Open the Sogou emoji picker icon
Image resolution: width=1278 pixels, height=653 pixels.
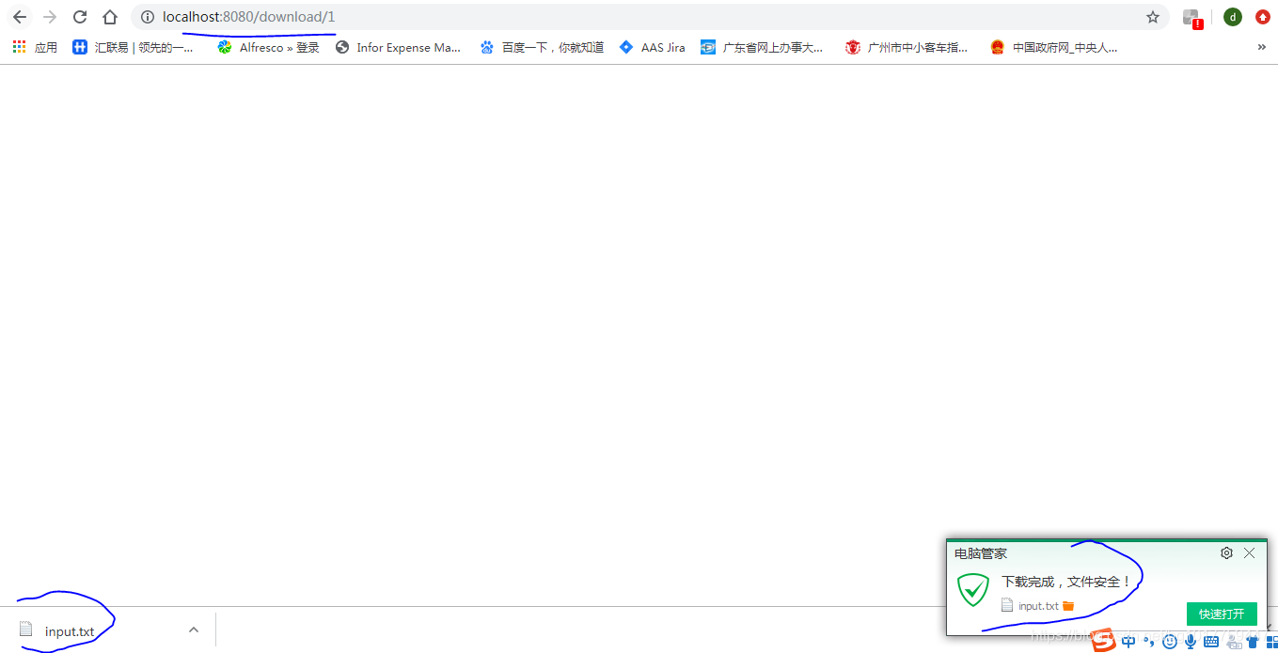[x=1169, y=641]
